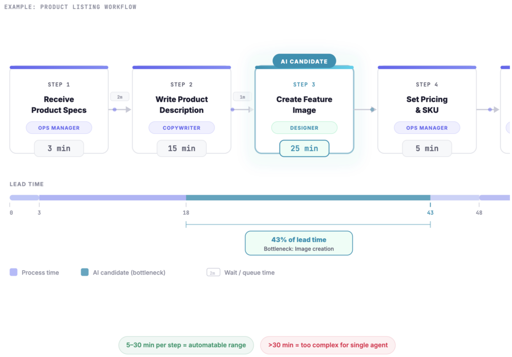Click the 43% of lead time callout
The width and height of the screenshot is (512, 357).
[298, 243]
